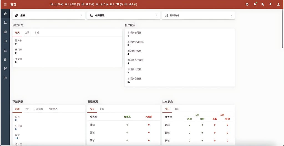Open account management users icon in sidebar
This screenshot has height=146, width=284.
5,23
